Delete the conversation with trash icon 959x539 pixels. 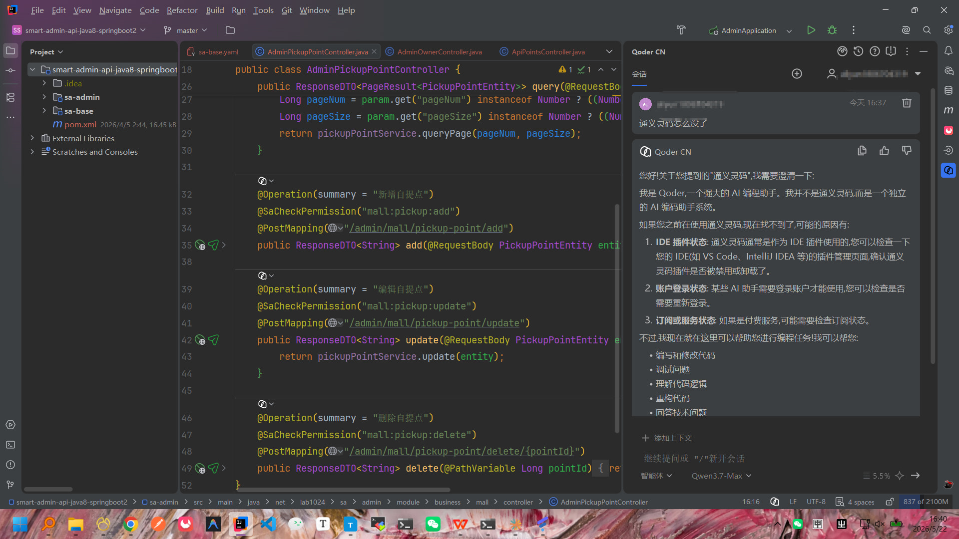pyautogui.click(x=907, y=103)
